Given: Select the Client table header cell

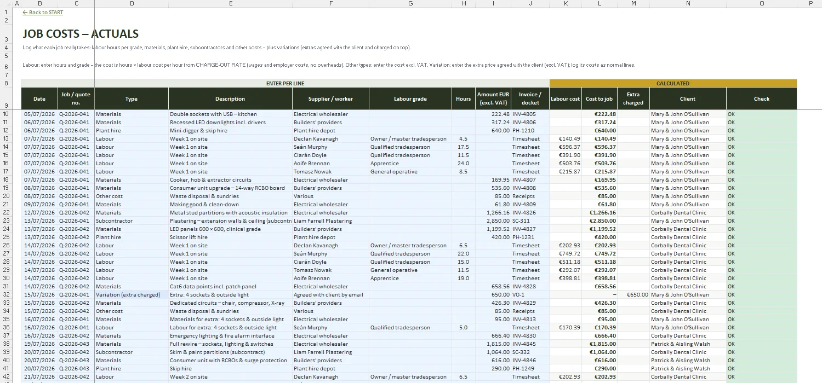Looking at the screenshot, I should [688, 99].
